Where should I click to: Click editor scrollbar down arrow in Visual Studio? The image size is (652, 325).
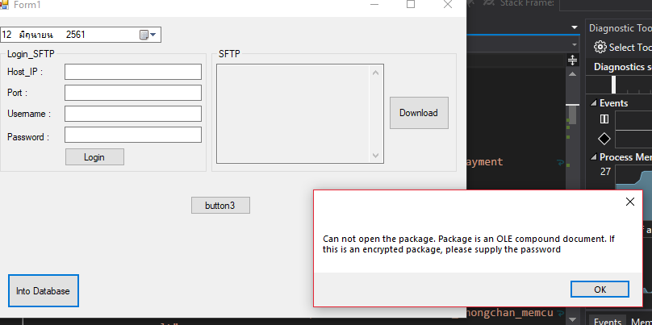tap(573, 319)
